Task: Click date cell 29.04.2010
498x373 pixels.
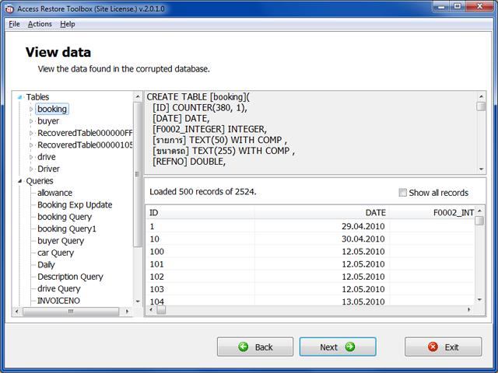Action: (x=321, y=226)
